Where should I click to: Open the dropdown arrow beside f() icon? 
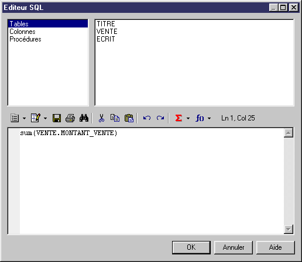click(x=209, y=118)
